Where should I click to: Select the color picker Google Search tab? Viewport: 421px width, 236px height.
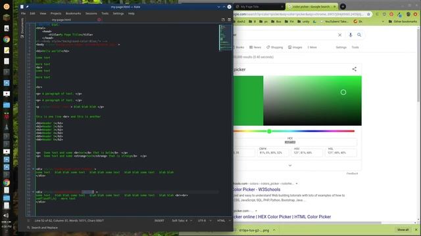(311, 7)
